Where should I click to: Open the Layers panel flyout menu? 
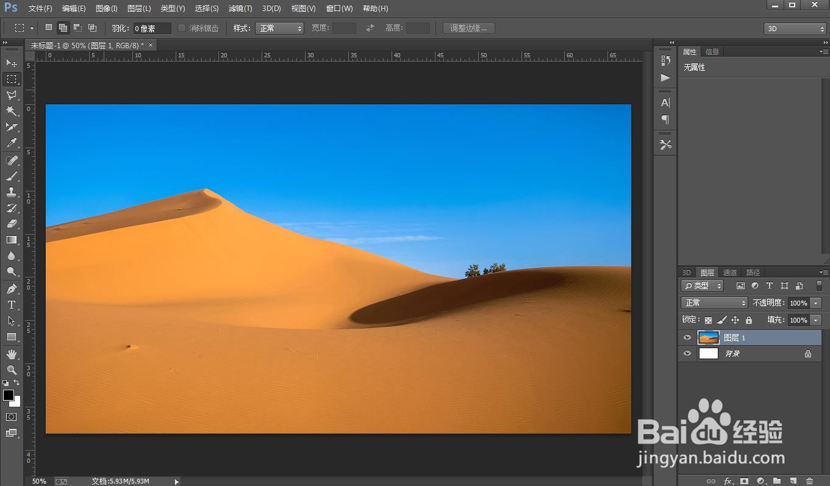823,273
